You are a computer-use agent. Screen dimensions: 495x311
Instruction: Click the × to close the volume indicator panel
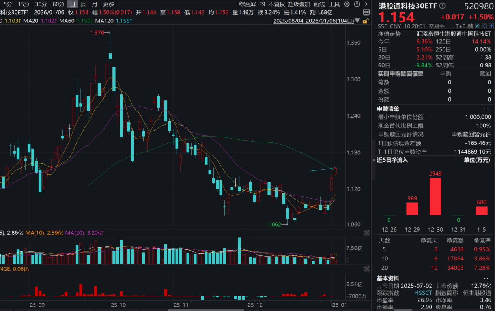pos(366,232)
